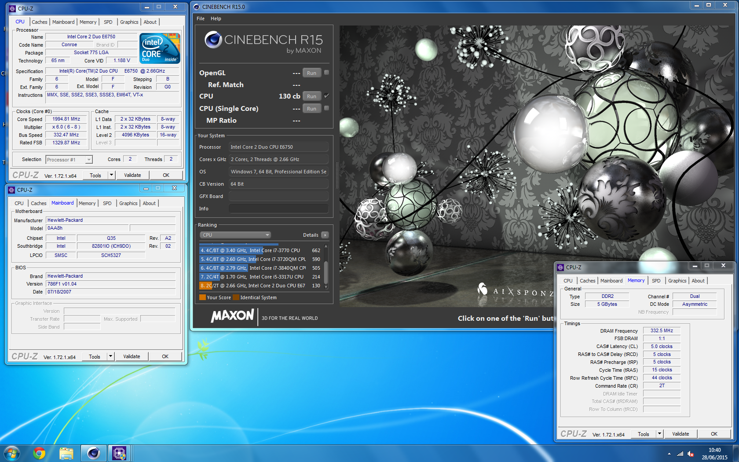Click DRAM Frequency value 332.5 MHz

pos(662,330)
